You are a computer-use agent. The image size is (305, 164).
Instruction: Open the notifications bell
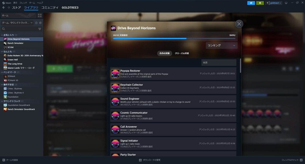click(x=260, y=3)
